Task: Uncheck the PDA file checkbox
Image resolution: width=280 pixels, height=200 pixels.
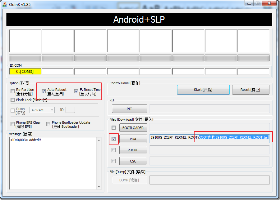Action: tap(113, 139)
